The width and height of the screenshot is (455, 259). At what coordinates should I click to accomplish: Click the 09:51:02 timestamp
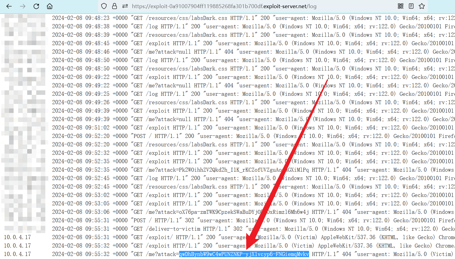pos(97,128)
